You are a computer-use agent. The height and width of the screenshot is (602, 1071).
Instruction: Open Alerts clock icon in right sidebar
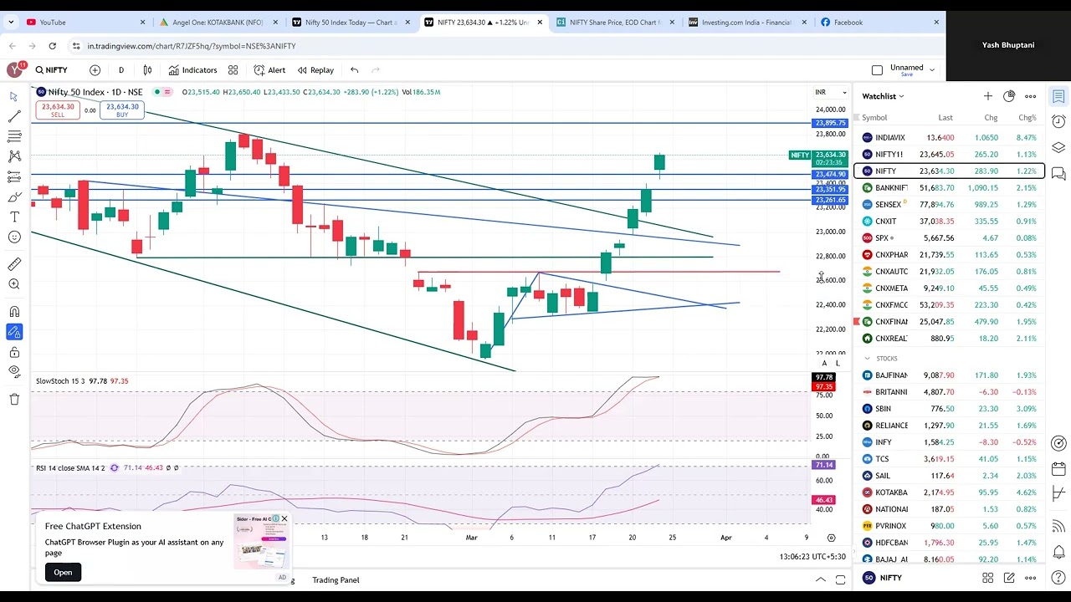tap(1058, 122)
